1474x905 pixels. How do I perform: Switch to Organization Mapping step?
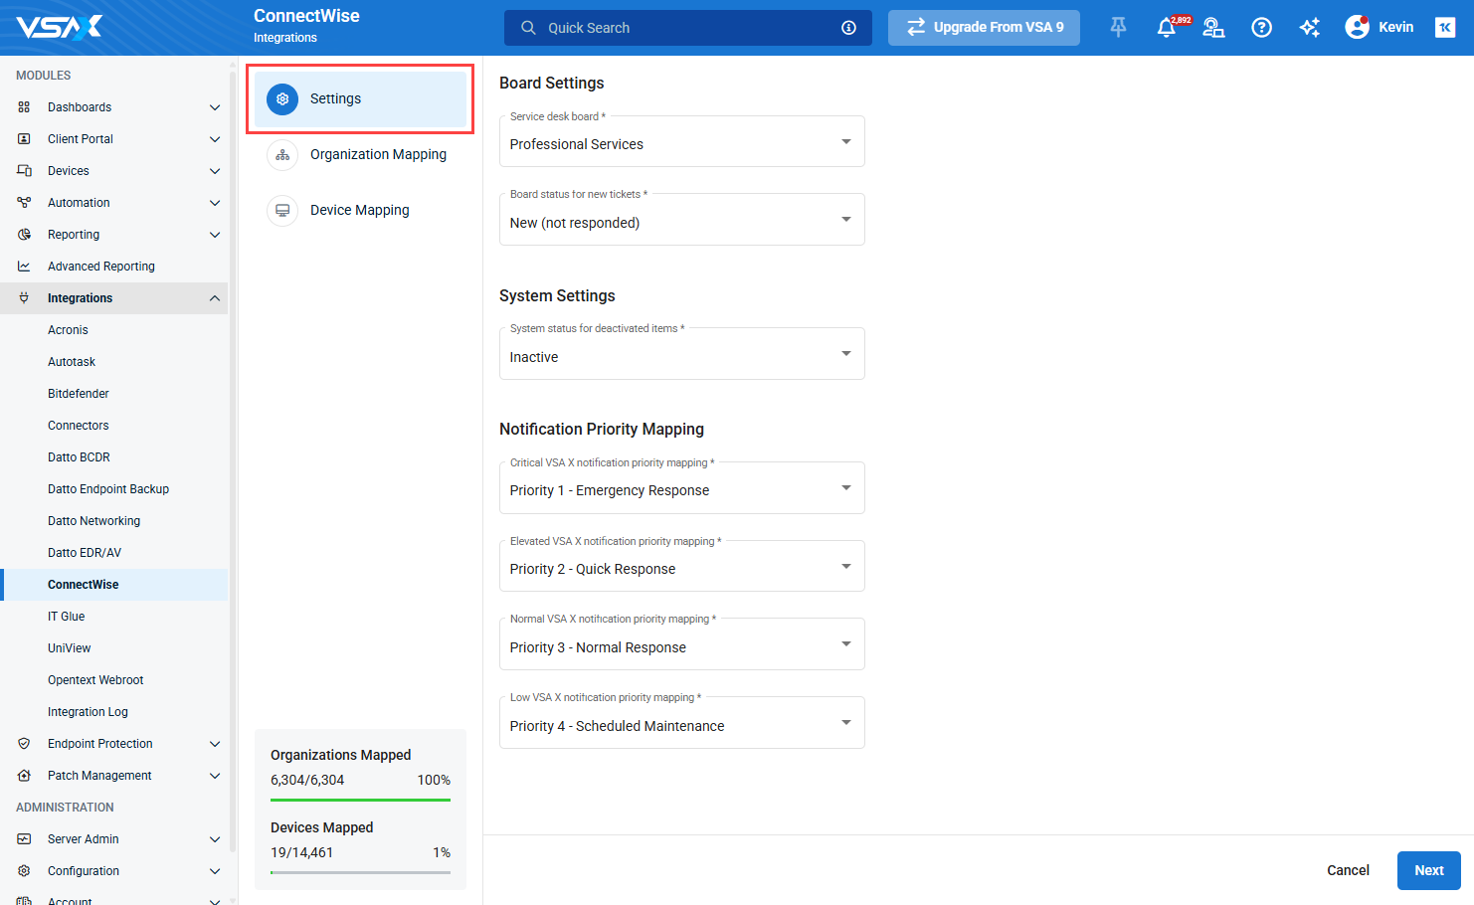[378, 155]
